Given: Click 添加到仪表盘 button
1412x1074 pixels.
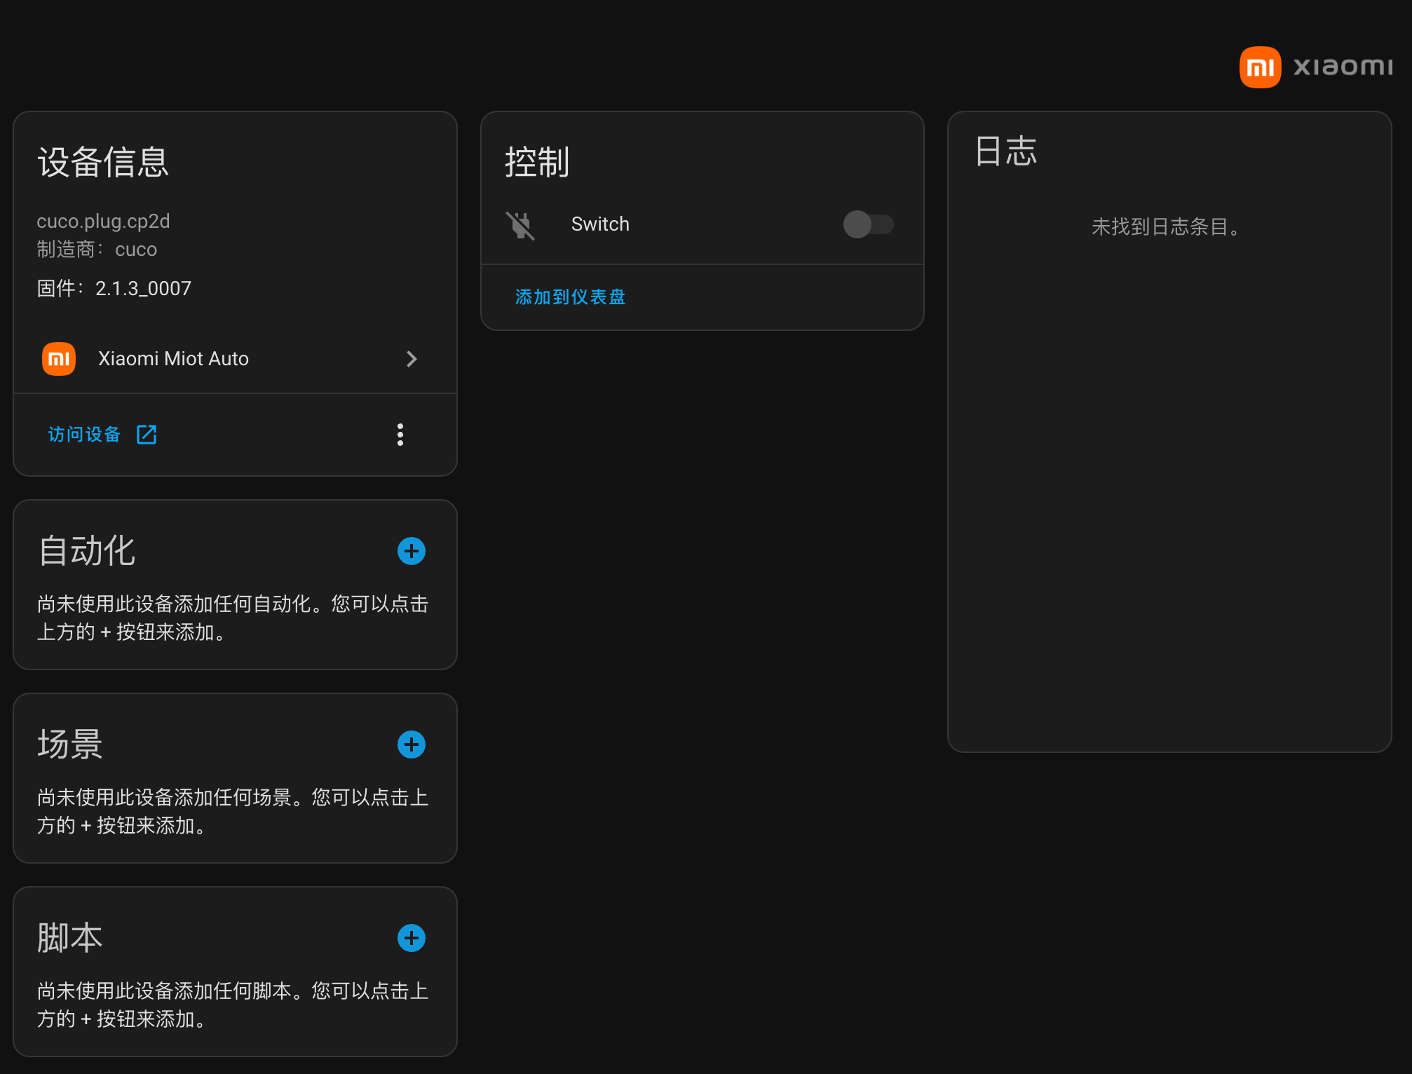Looking at the screenshot, I should [x=570, y=297].
